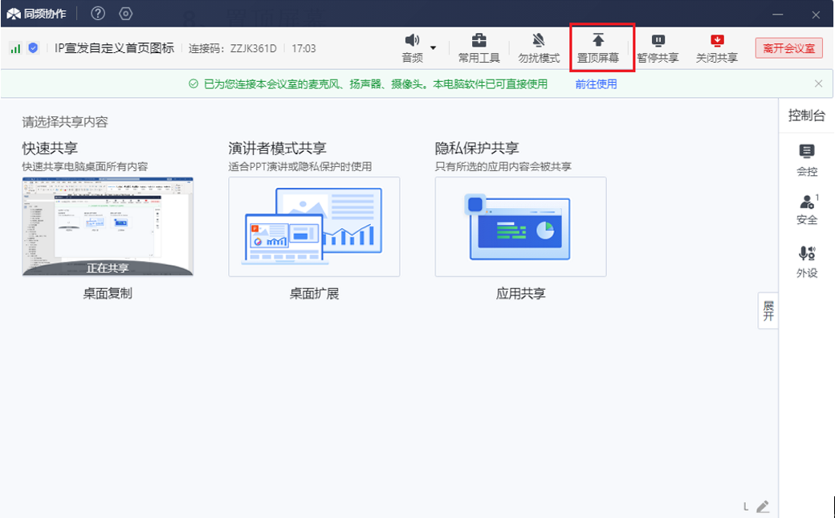Expand the side panel with 展开
This screenshot has height=518, width=835.
768,311
